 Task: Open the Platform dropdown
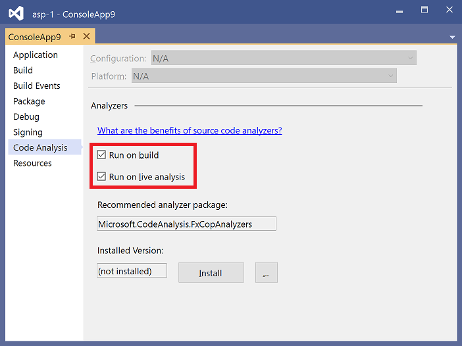click(264, 76)
